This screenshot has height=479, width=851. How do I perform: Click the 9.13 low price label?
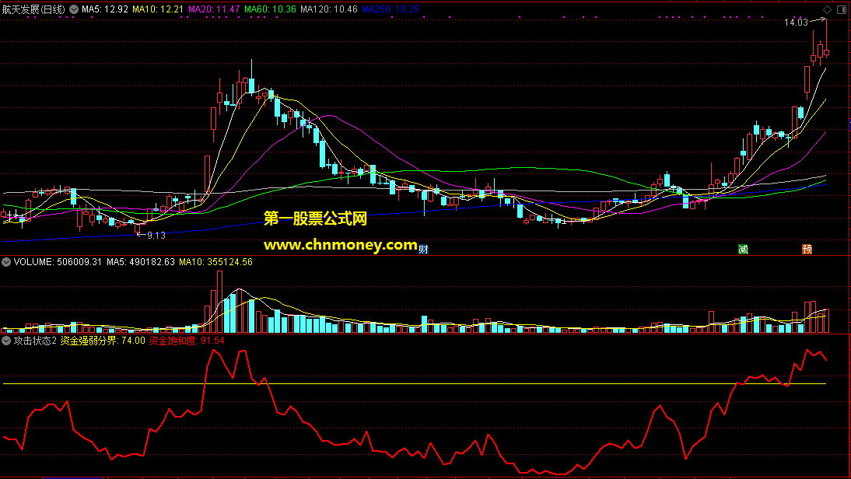(156, 236)
